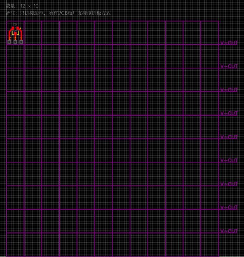244x257 pixels.
Task: Click the Q2 designator text
Action: tap(15, 24)
